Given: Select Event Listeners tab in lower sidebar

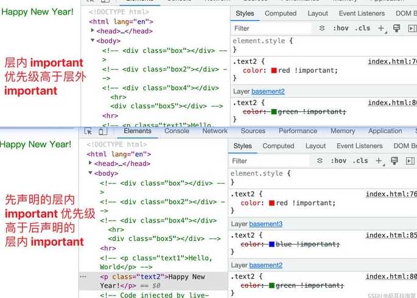Looking at the screenshot, I should click(360, 146).
